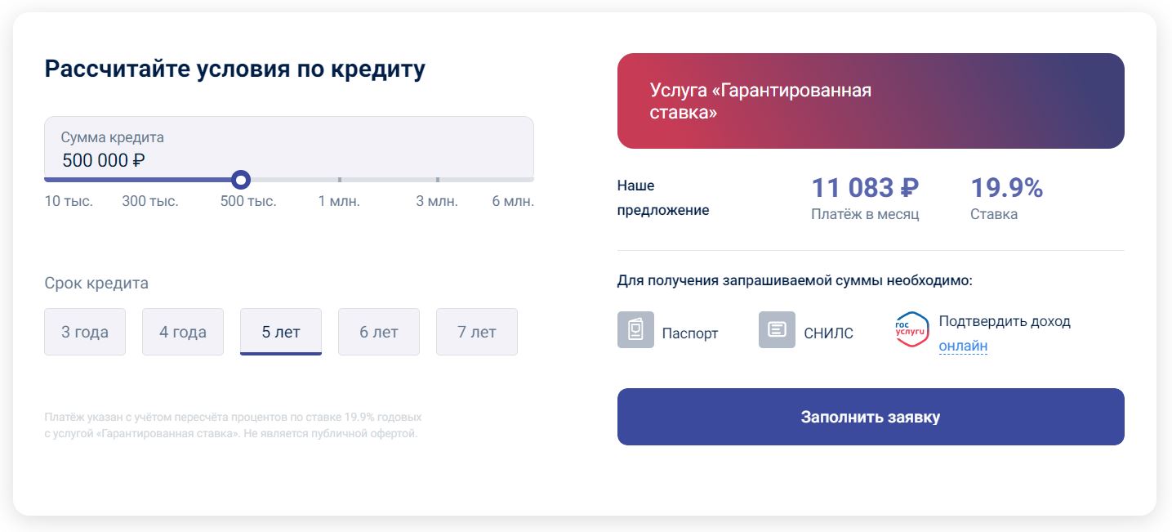
Task: Select the 3 года loan term
Action: click(85, 332)
